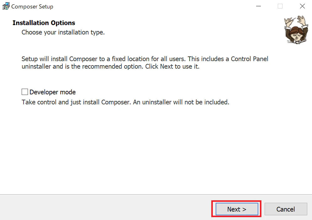Click the Composer mascot artwork
Viewport: 312px width, 220px height.
(x=295, y=29)
